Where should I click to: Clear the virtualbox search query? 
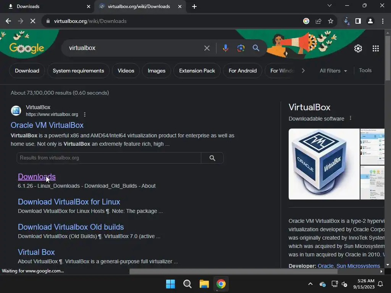(207, 48)
